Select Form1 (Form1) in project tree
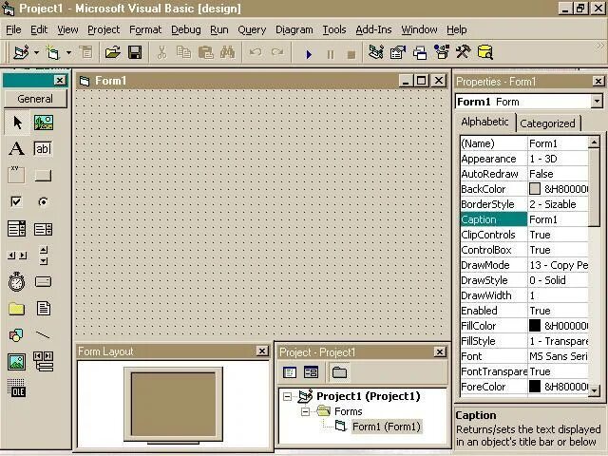This screenshot has width=608, height=456. coord(387,427)
